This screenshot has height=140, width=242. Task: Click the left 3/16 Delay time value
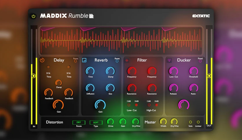pyautogui.click(x=48, y=73)
